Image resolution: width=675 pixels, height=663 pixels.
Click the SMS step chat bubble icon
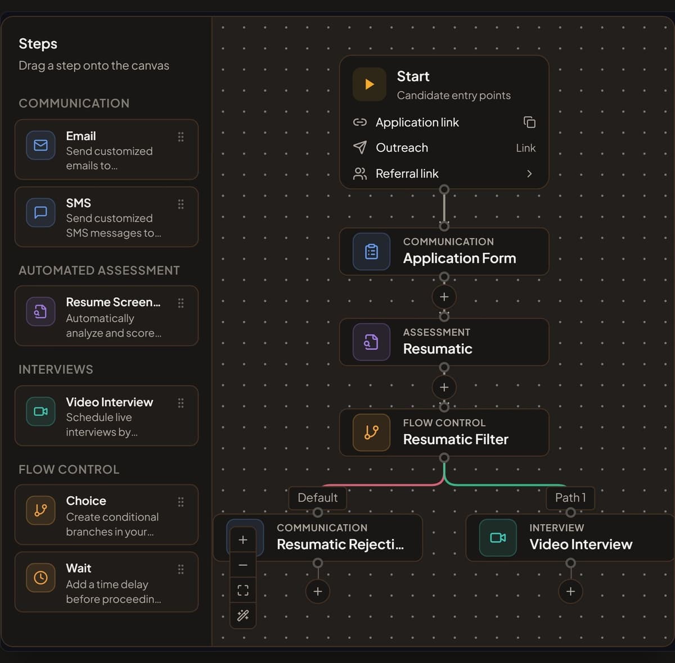point(40,212)
